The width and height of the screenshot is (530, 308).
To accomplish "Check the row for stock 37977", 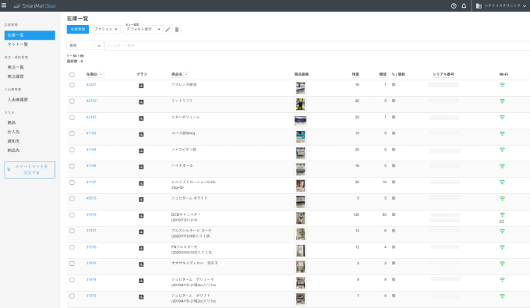I will (x=72, y=231).
